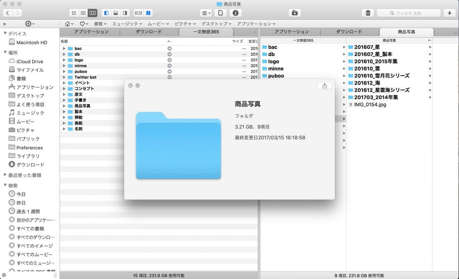459x279 pixels.
Task: Click the circled arrow beside bac row
Action: tap(169, 48)
